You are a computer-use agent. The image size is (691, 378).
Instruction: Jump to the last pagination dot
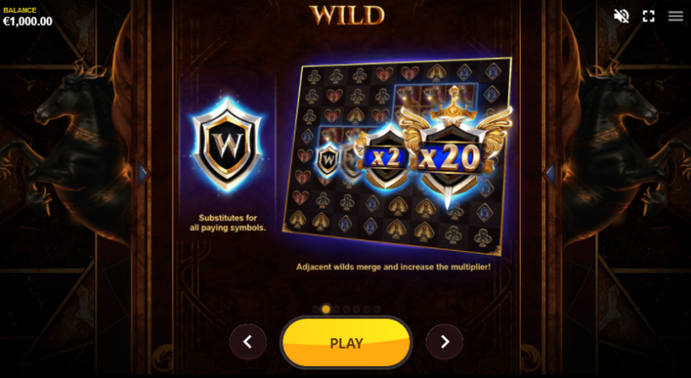pyautogui.click(x=377, y=309)
